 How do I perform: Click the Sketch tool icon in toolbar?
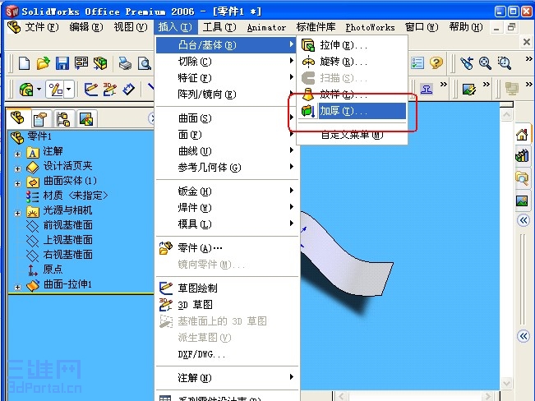(x=56, y=90)
